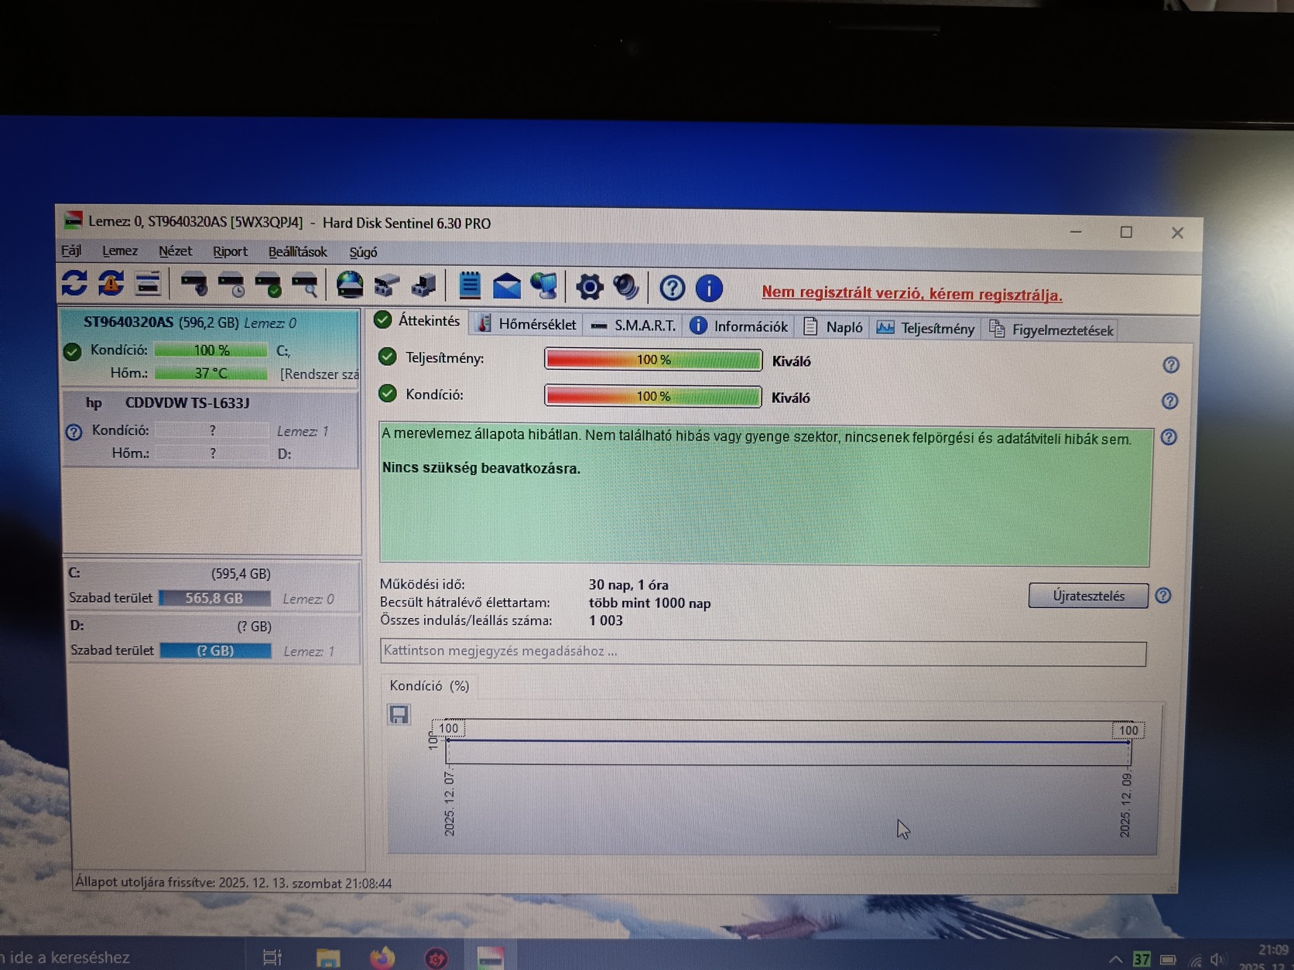Open the Beállítások menu
Image resolution: width=1294 pixels, height=970 pixels.
[x=298, y=252]
